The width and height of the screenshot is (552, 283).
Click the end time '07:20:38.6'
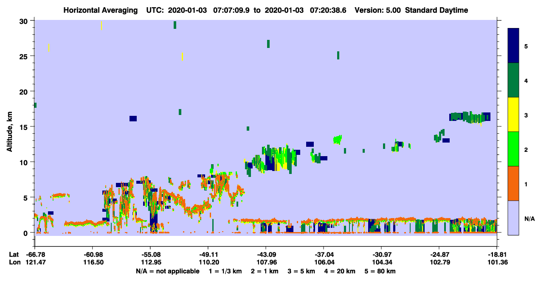pyautogui.click(x=329, y=10)
